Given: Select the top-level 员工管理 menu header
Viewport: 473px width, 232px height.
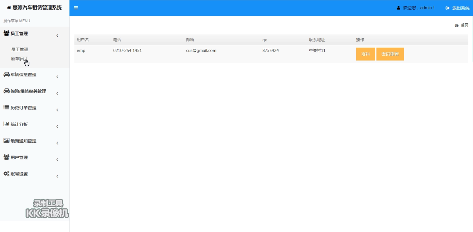Looking at the screenshot, I should point(19,33).
